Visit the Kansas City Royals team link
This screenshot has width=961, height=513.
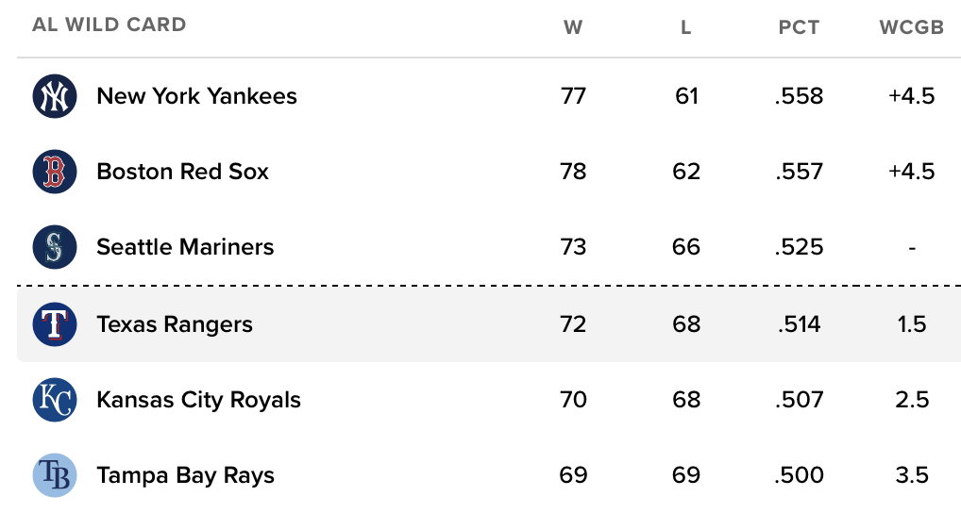click(x=198, y=400)
